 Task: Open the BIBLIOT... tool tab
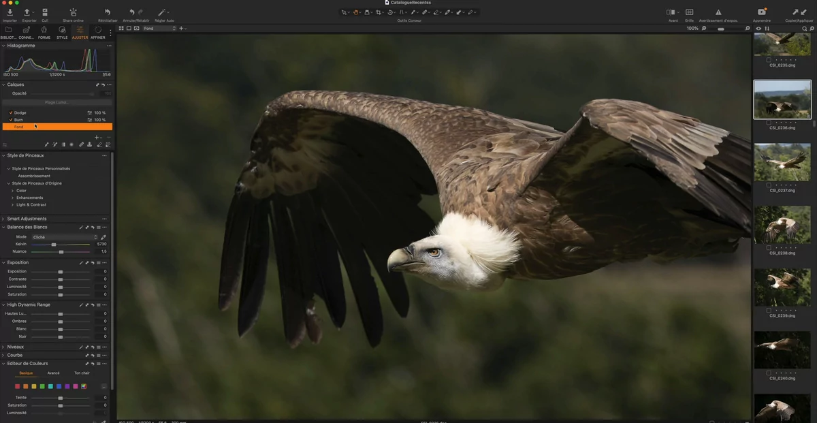point(9,32)
